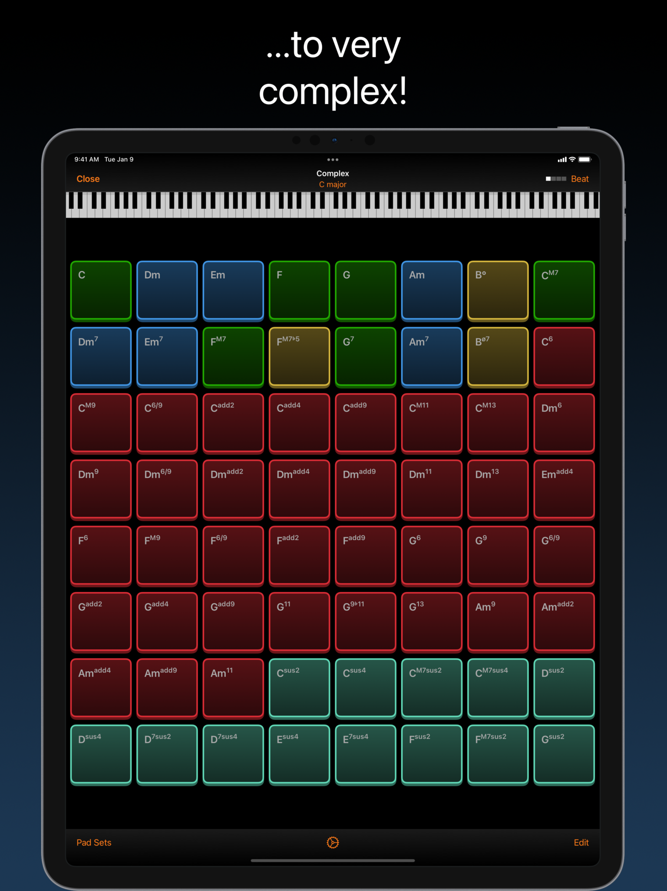This screenshot has width=667, height=891.
Task: Trigger the yellow B° chord pad
Action: 498,290
